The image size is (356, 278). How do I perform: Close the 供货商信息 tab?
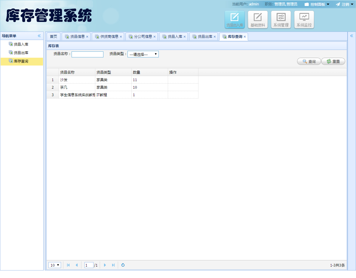pyautogui.click(x=121, y=37)
